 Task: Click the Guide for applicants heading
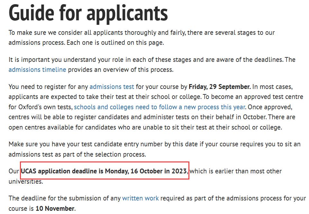coord(88,13)
